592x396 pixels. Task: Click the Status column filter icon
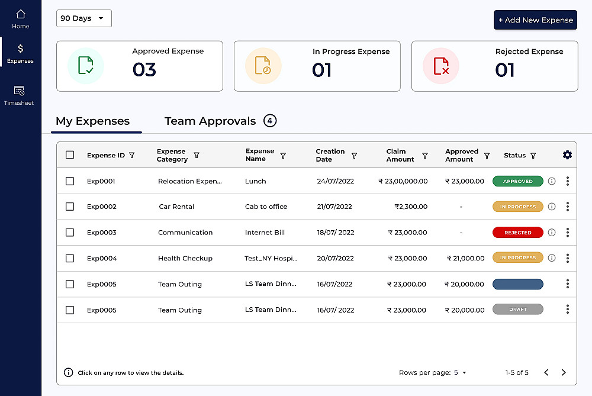[533, 156]
